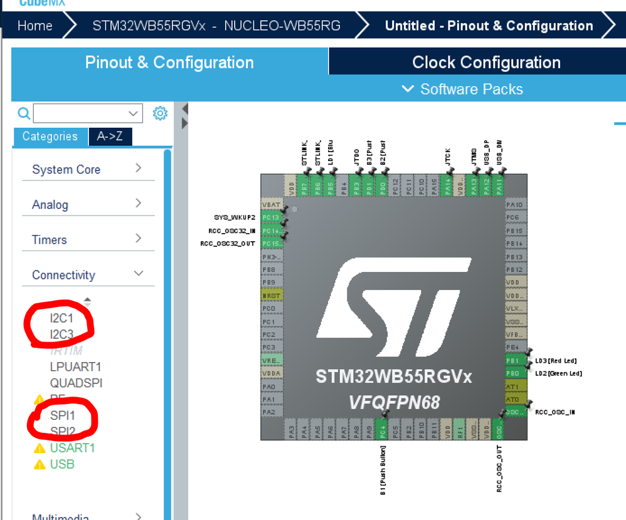Select I2C3 peripheral
Screen dimensions: 626x520
61,334
